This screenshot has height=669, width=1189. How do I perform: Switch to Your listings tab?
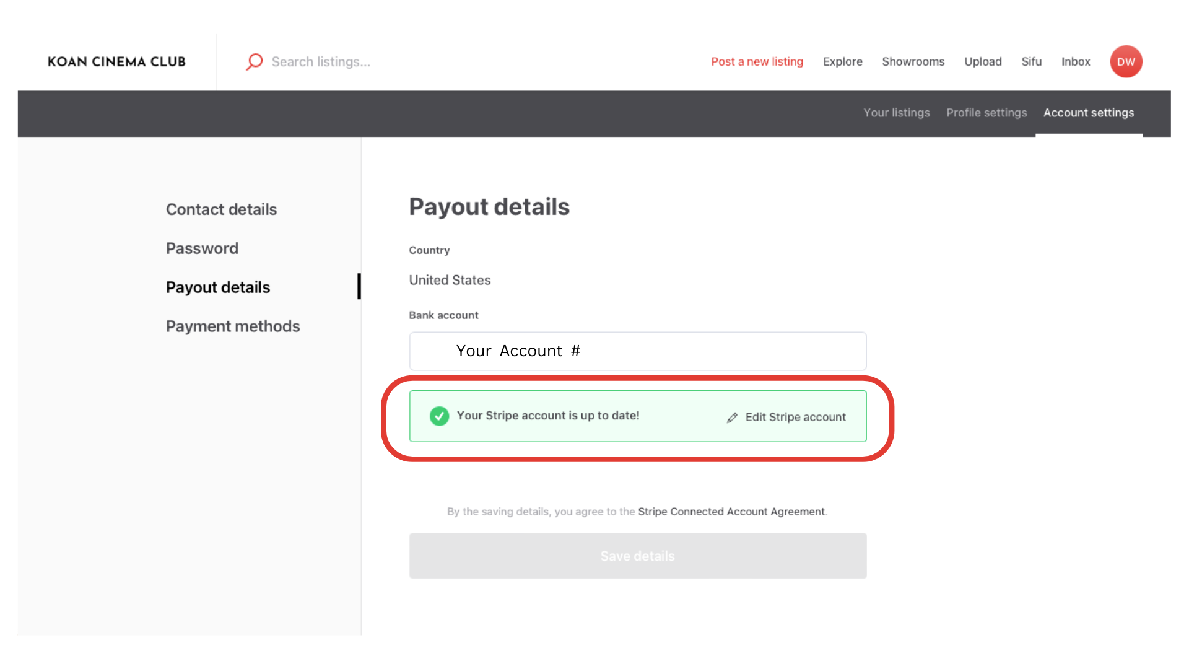click(x=897, y=113)
